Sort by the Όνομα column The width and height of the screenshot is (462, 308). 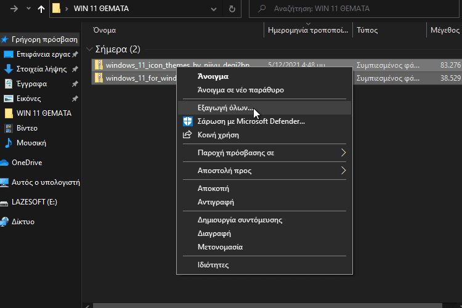point(104,30)
